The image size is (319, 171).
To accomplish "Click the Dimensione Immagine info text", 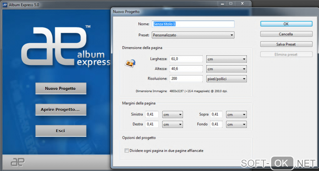I will (181, 91).
